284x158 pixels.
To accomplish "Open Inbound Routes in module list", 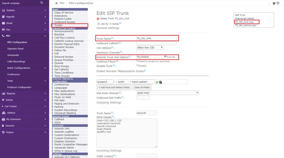I will [x=64, y=57].
